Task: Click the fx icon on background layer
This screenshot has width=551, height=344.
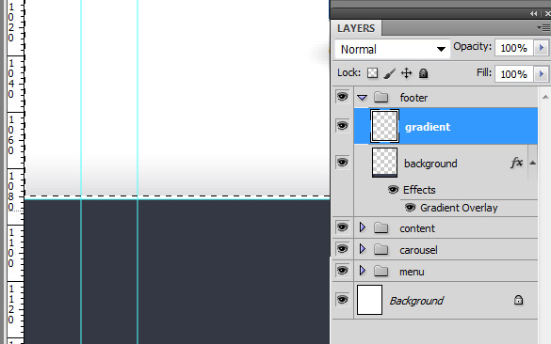Action: tap(516, 163)
